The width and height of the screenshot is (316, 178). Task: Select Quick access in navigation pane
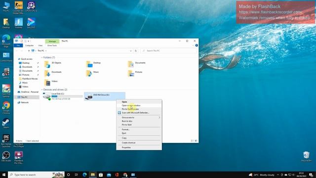coord(27,59)
